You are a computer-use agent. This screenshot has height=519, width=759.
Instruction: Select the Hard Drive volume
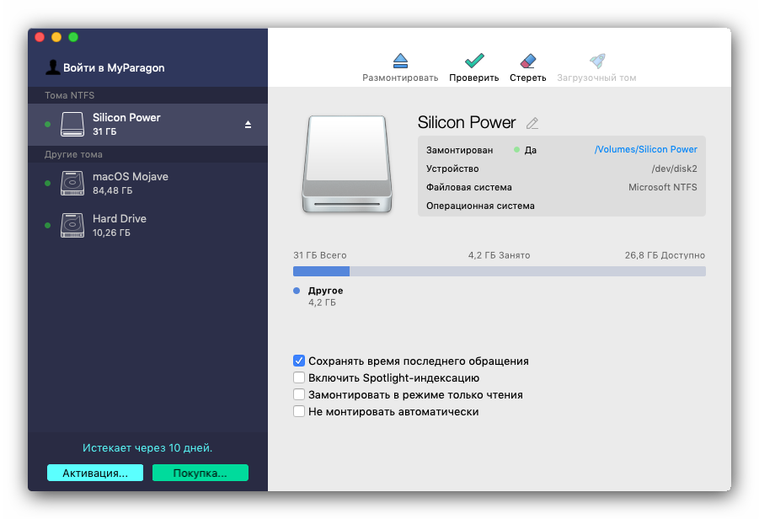tap(119, 225)
